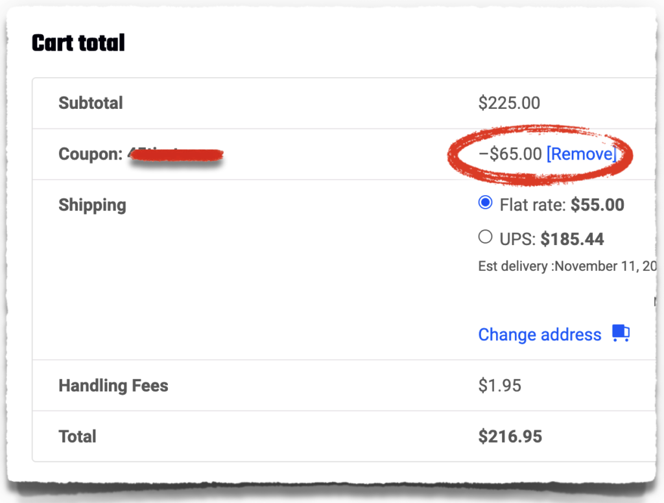
Task: Click the Cart total heading
Action: point(78,43)
